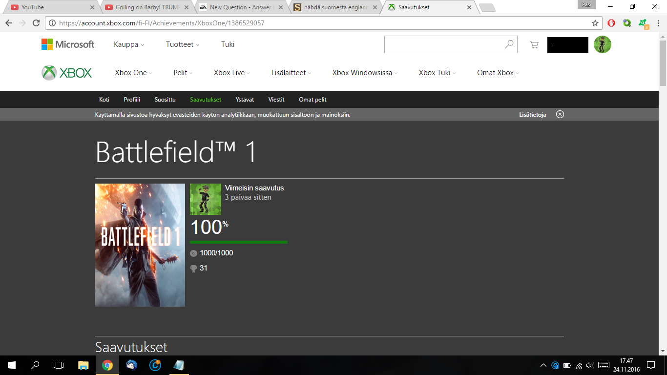Switch to the nähdä suomesta tab
The height and width of the screenshot is (375, 667).
click(x=336, y=7)
